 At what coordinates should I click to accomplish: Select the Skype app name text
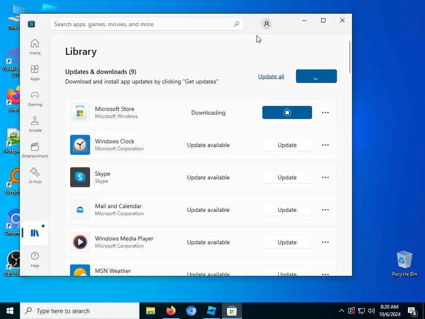coord(103,174)
